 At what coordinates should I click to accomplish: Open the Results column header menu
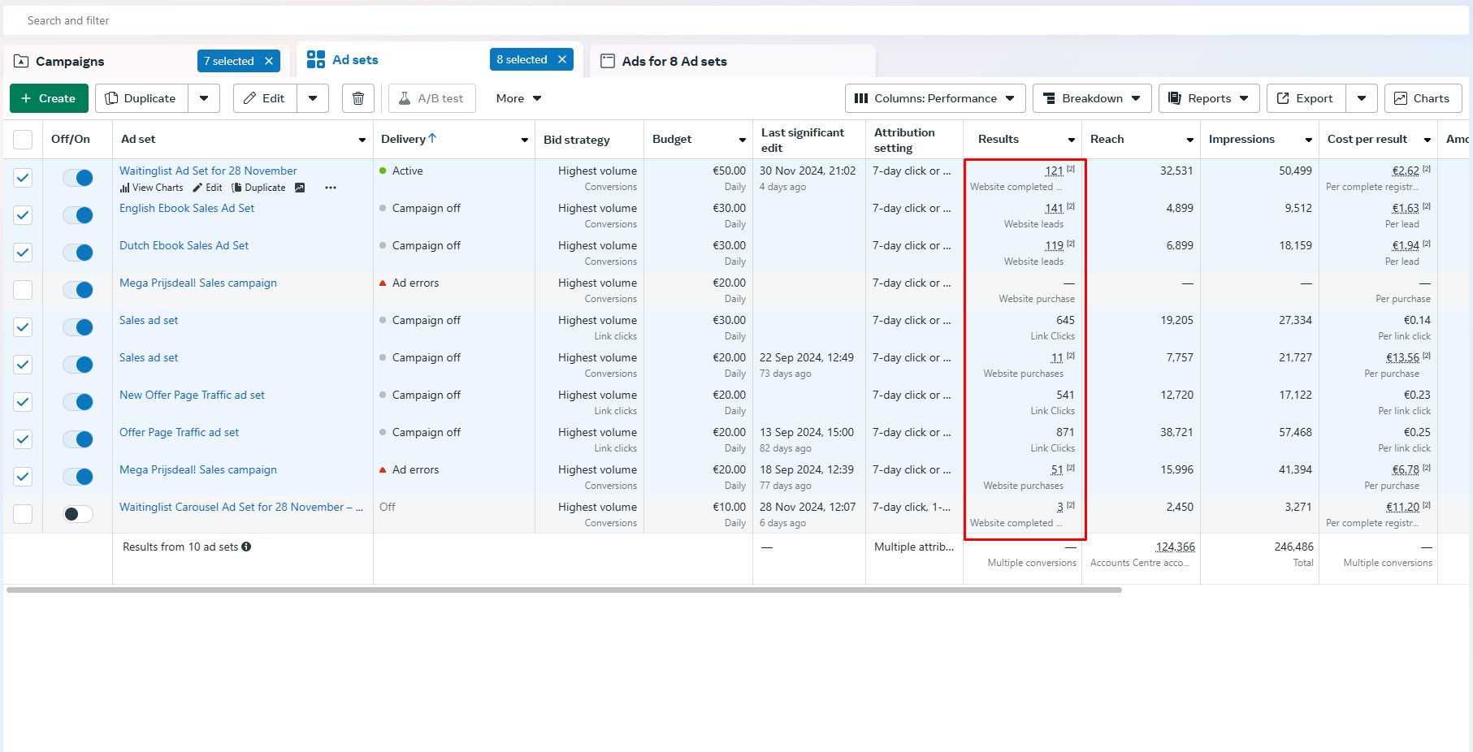1071,140
